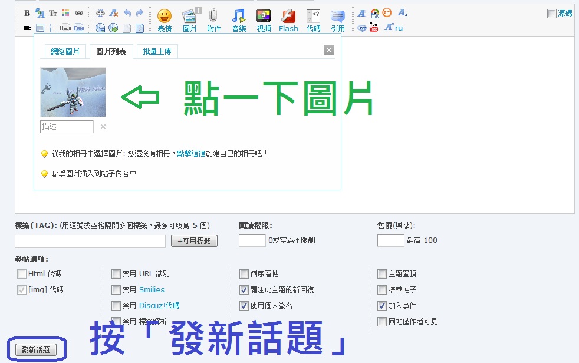
Task: Check 主題置頂 sticky topic option
Action: (x=382, y=274)
